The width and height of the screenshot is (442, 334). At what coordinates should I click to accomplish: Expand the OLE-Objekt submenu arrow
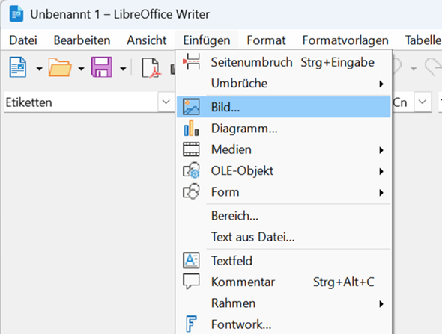click(381, 171)
